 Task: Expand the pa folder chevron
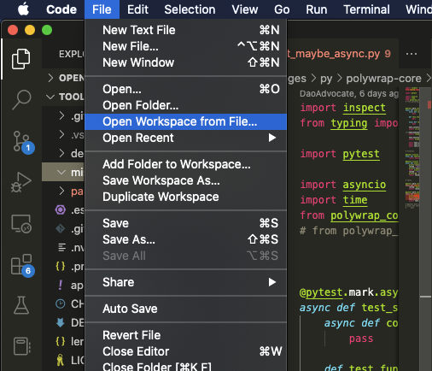(61, 191)
